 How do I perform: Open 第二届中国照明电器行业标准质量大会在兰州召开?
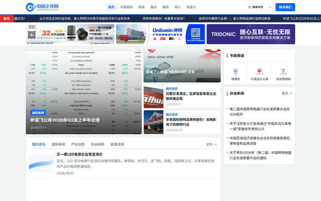260,112
